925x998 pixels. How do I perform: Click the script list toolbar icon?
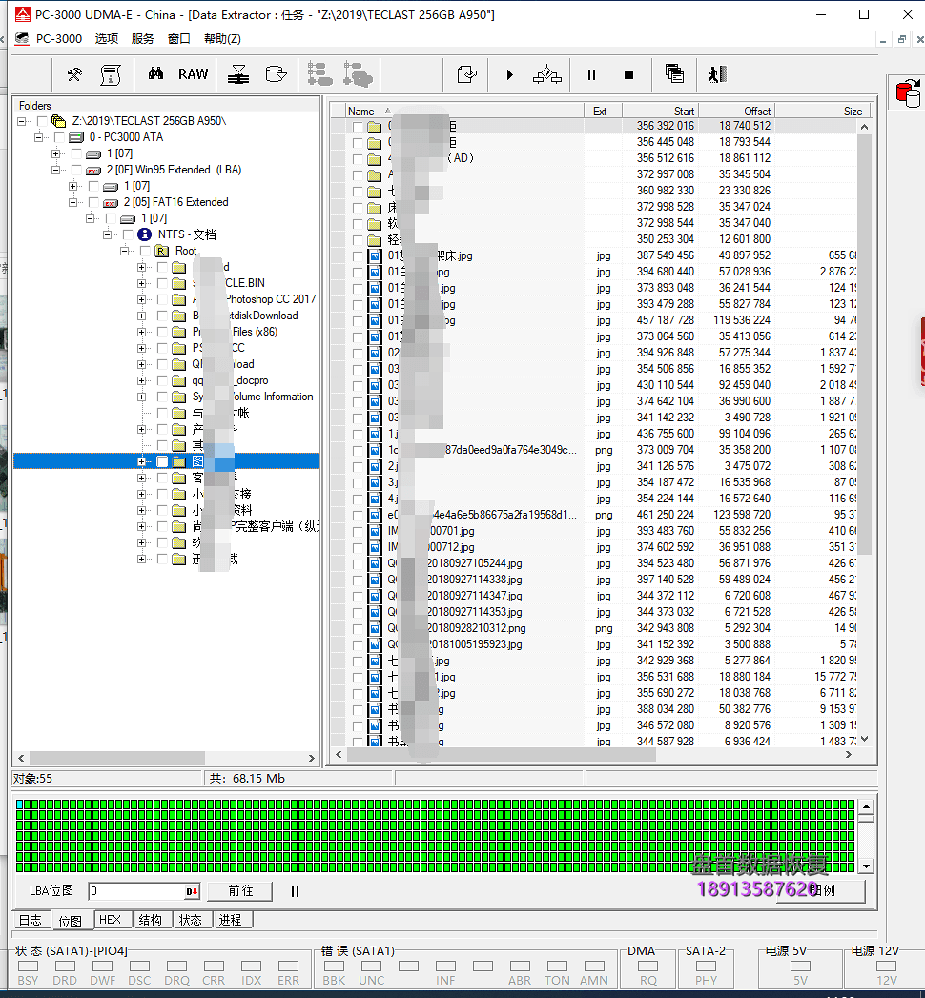click(111, 74)
